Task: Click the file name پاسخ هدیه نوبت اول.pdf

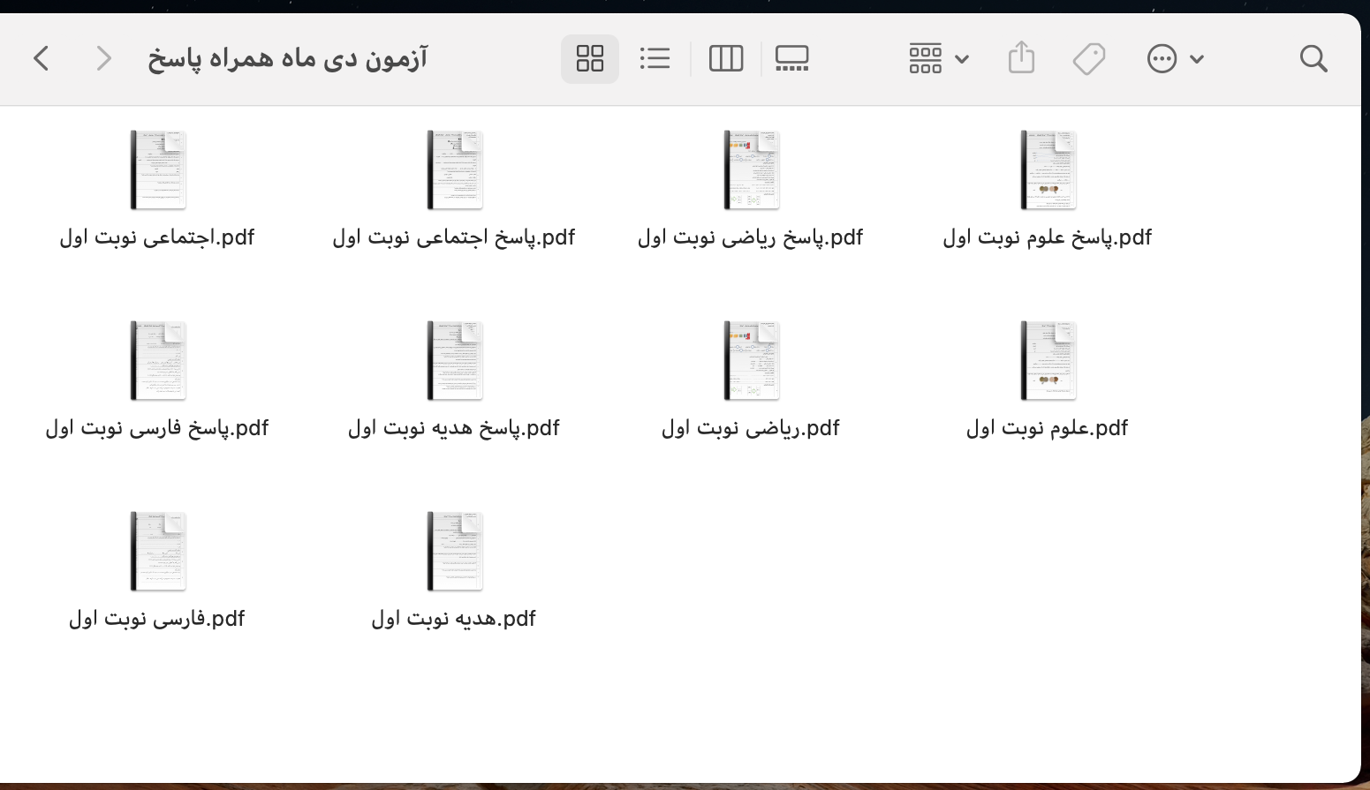Action: point(454,428)
